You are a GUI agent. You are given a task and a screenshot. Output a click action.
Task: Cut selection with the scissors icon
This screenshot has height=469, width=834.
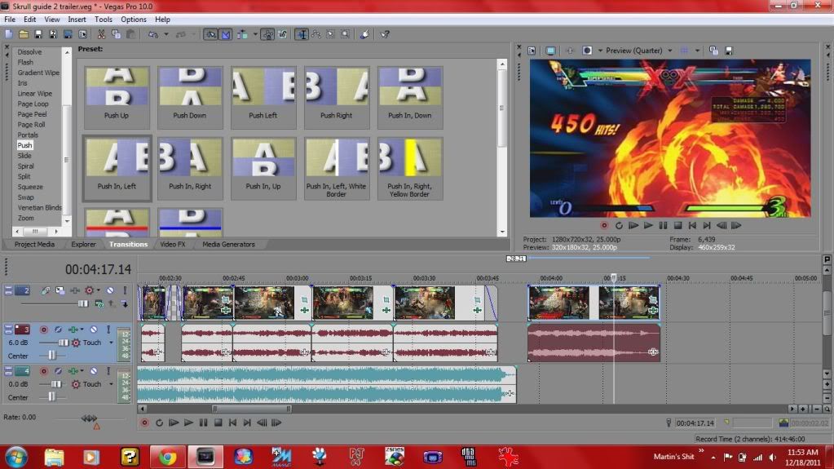[101, 34]
